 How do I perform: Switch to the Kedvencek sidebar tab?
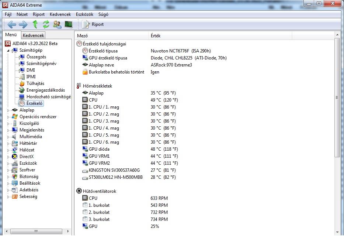tap(33, 35)
